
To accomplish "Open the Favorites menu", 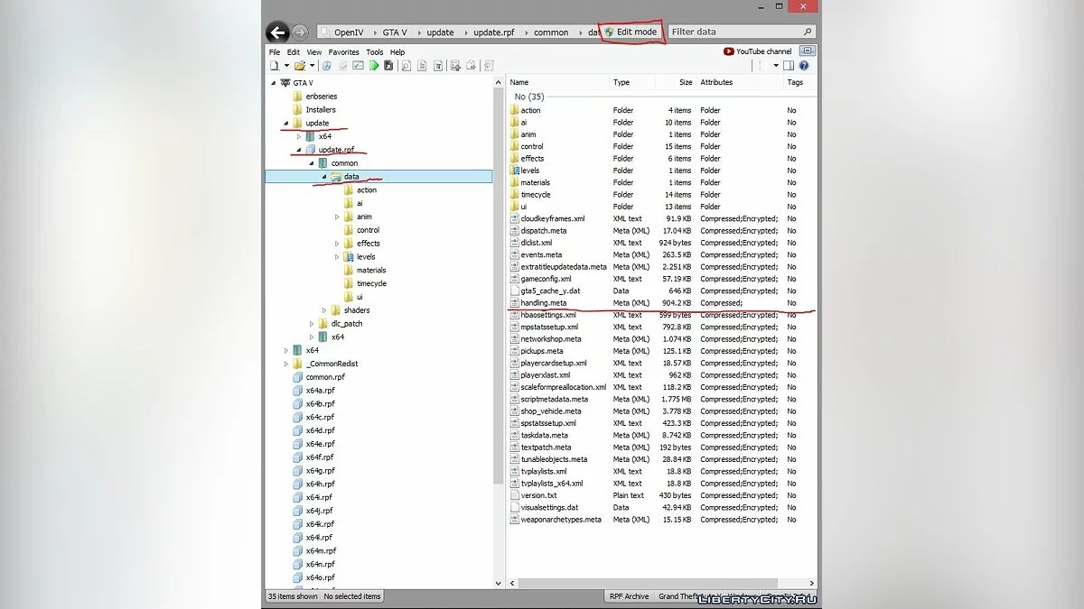I will pos(343,52).
